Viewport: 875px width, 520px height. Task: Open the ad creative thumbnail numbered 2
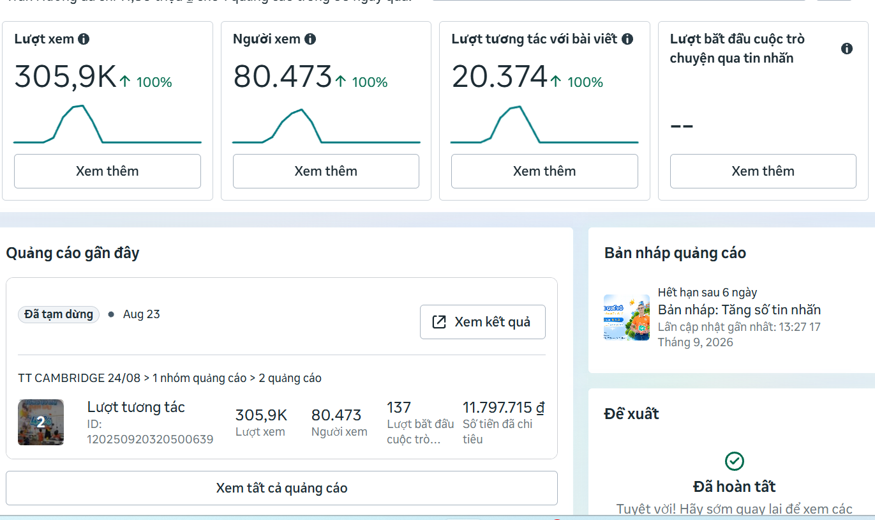[x=41, y=422]
